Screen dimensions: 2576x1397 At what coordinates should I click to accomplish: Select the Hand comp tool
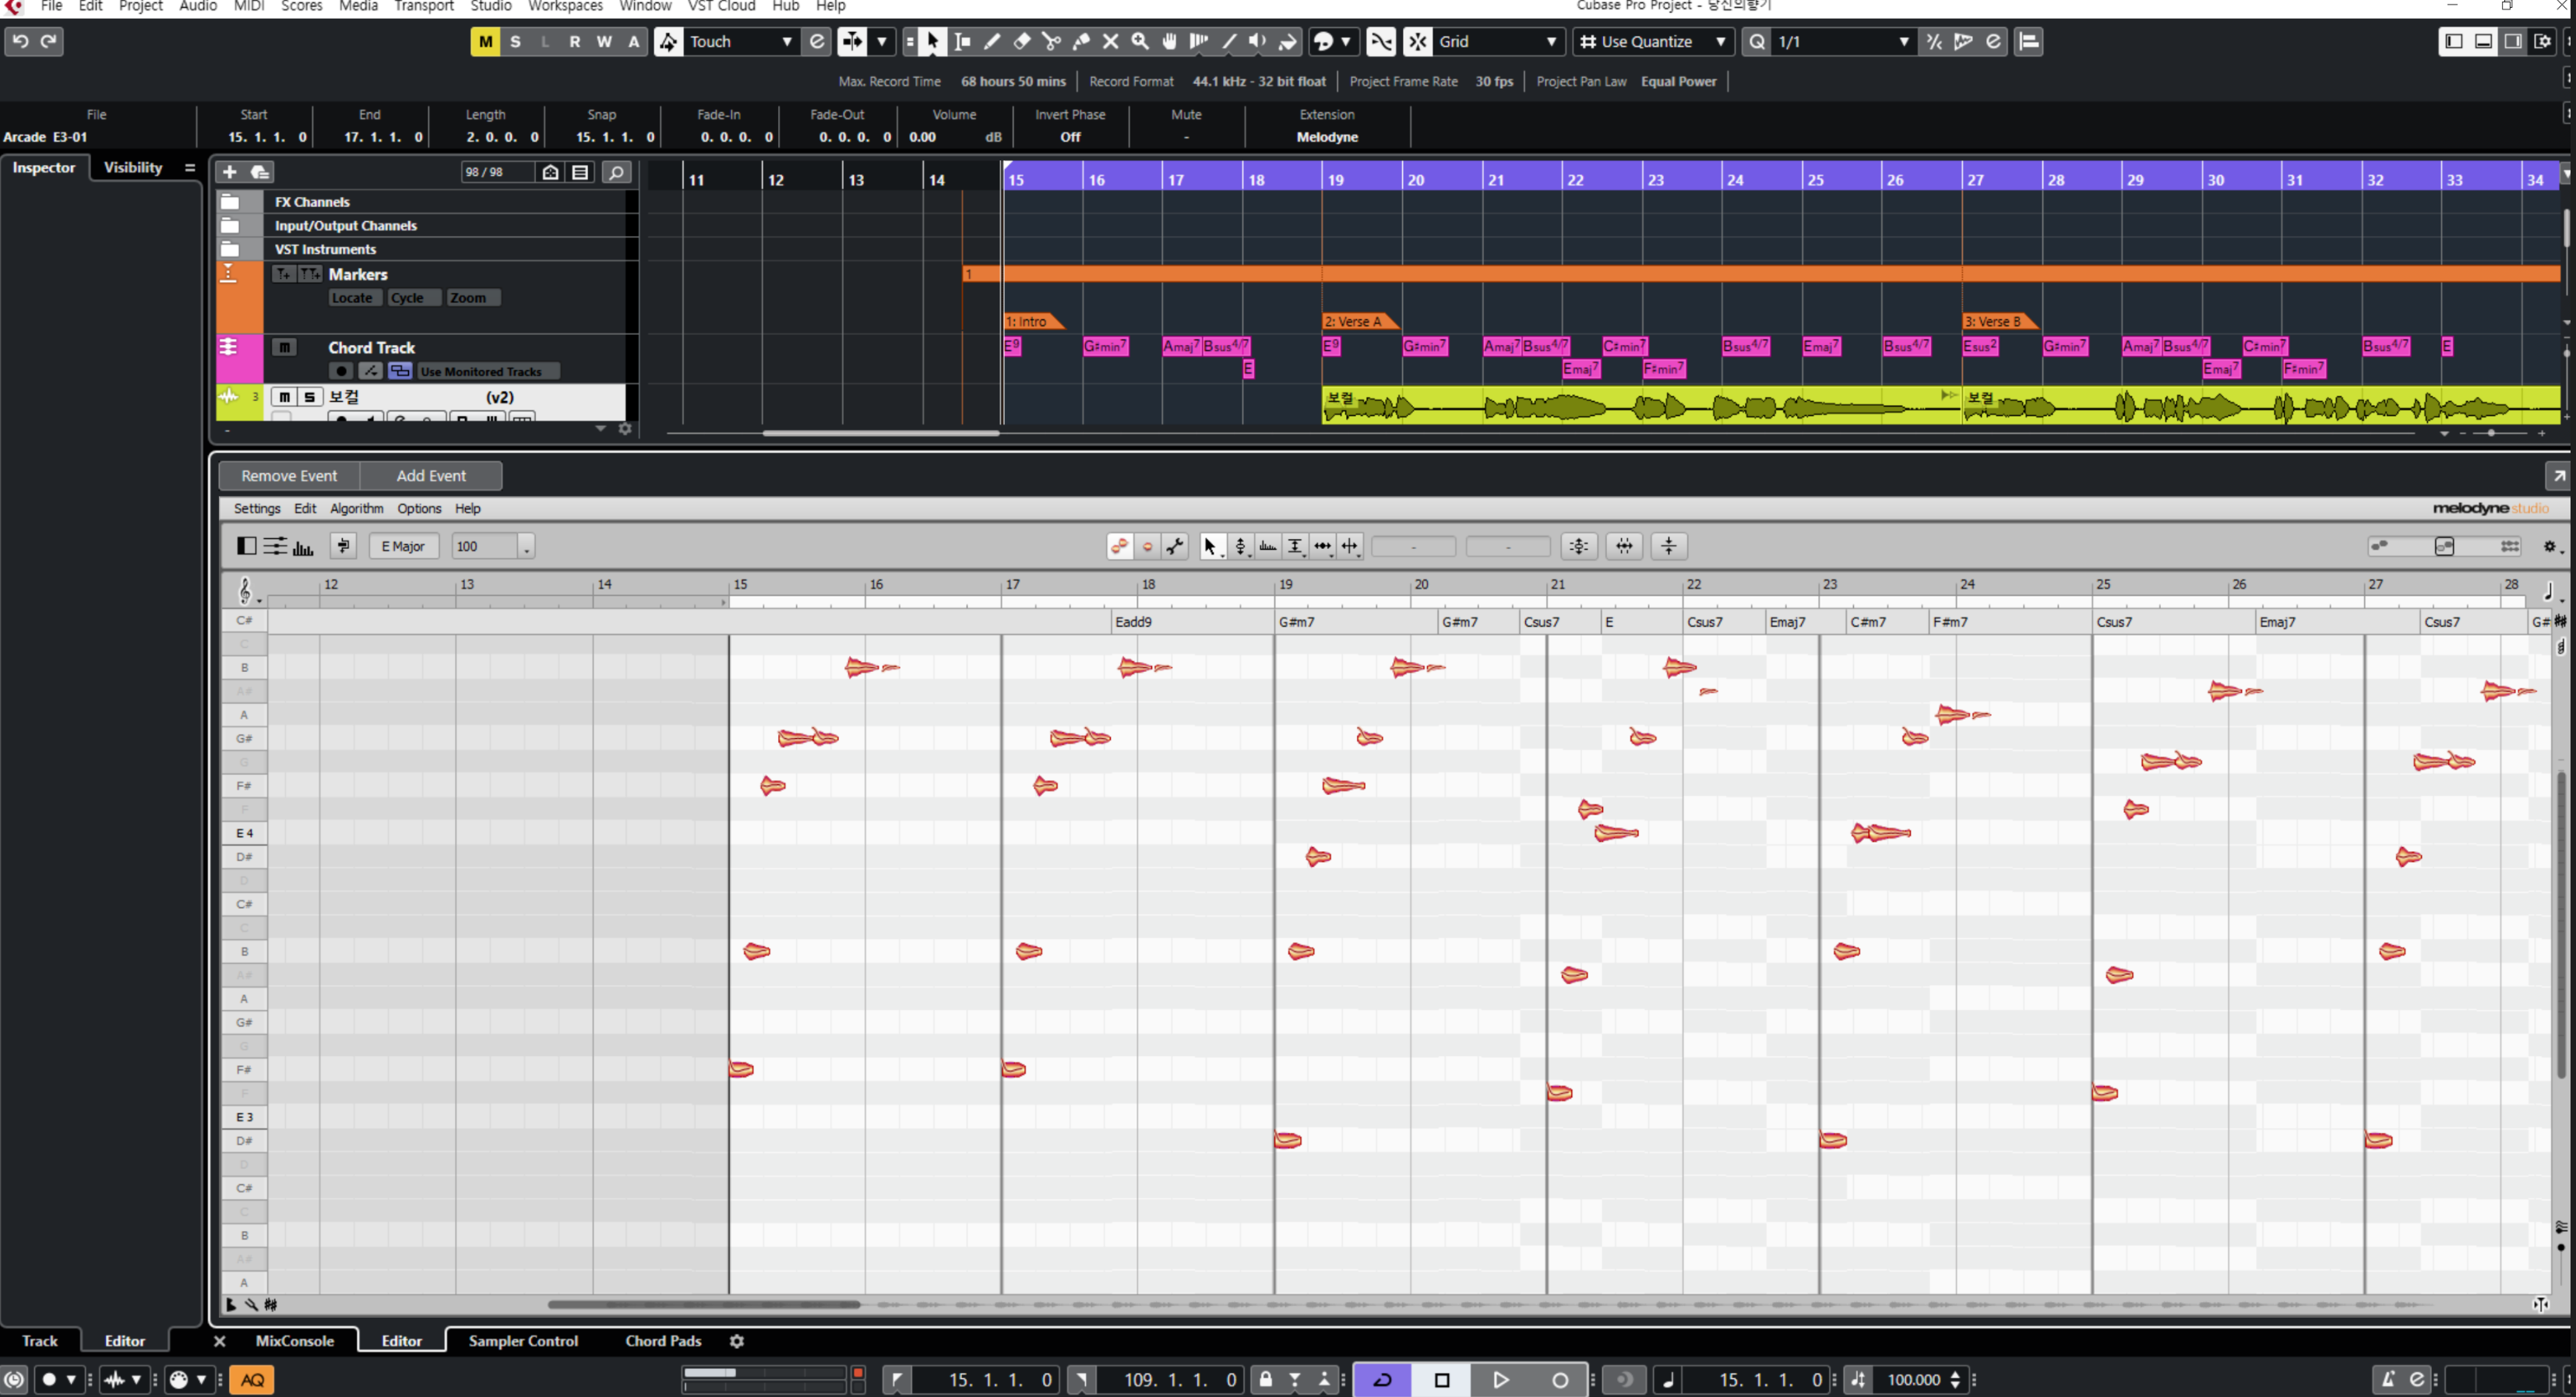(x=1169, y=41)
